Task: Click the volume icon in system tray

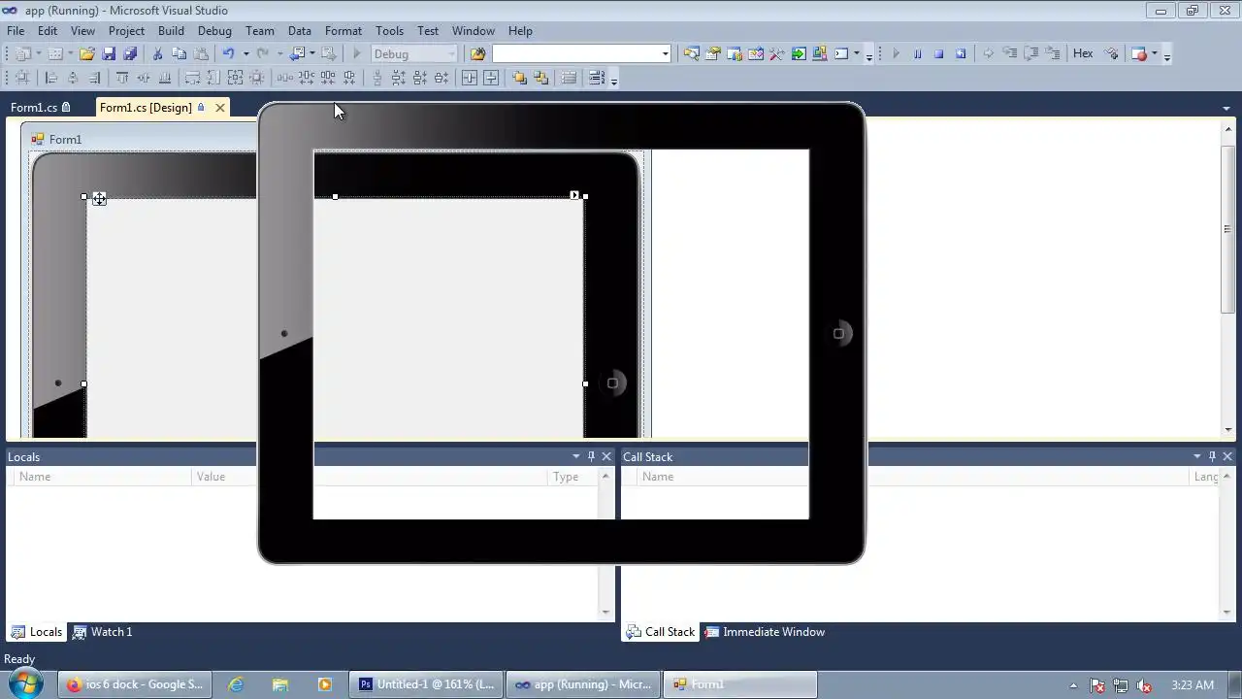Action: tap(1144, 685)
